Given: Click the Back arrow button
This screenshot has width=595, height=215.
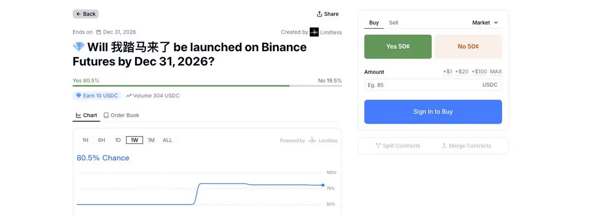Looking at the screenshot, I should 85,14.
